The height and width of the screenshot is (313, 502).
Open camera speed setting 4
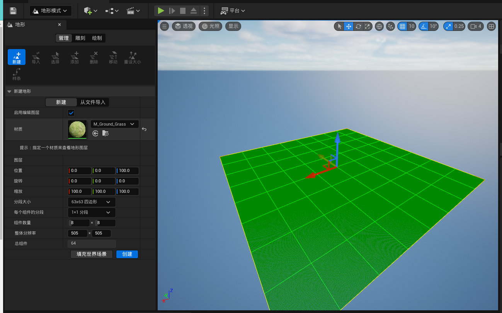(x=476, y=26)
